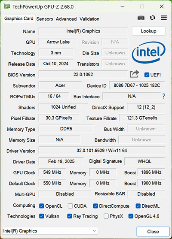Toggle the UEFI checkbox
The height and width of the screenshot is (239, 172).
(147, 75)
